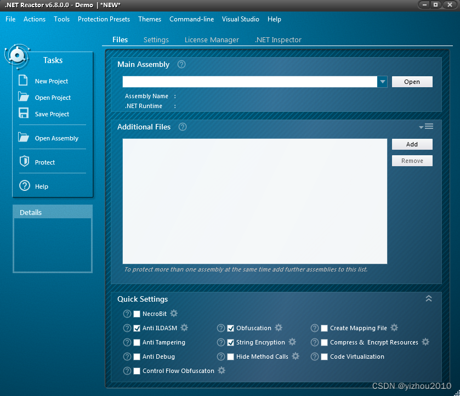Click the Save Project floppy disk icon
The image size is (460, 396).
click(24, 113)
